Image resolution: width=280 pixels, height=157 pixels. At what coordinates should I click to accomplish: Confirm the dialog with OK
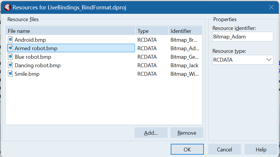pos(187,149)
